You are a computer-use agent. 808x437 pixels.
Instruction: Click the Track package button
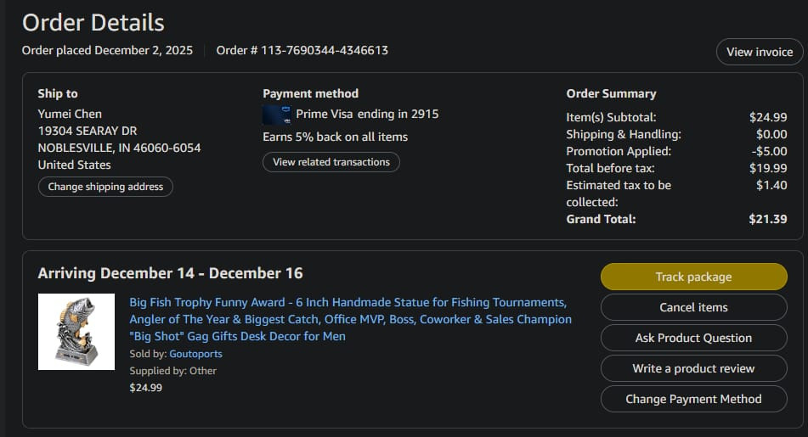(693, 277)
